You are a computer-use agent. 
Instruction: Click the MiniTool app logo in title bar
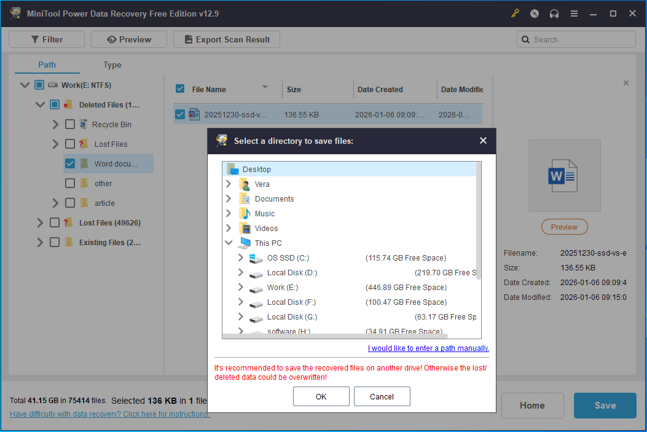[16, 14]
